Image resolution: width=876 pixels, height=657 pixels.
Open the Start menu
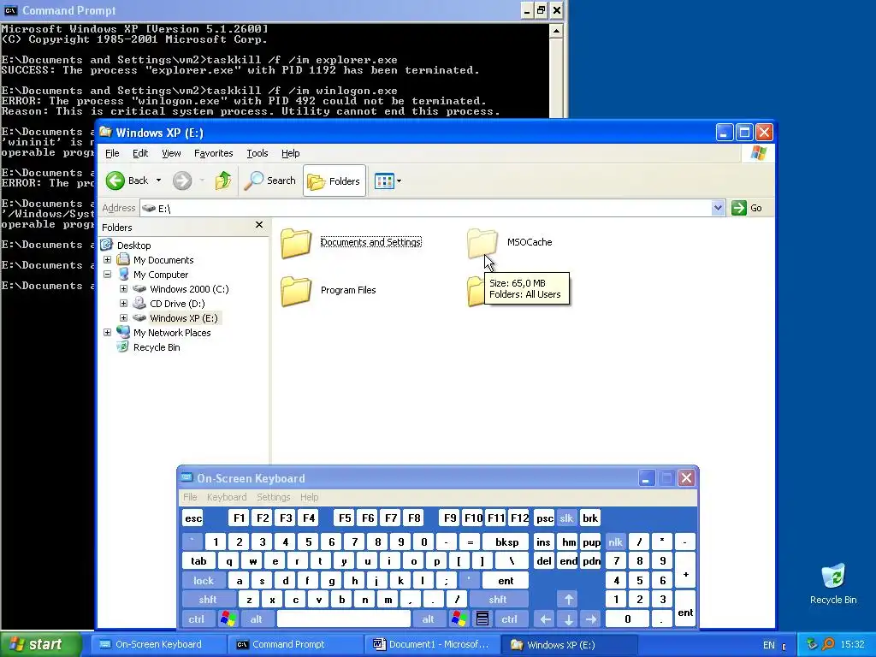click(40, 644)
